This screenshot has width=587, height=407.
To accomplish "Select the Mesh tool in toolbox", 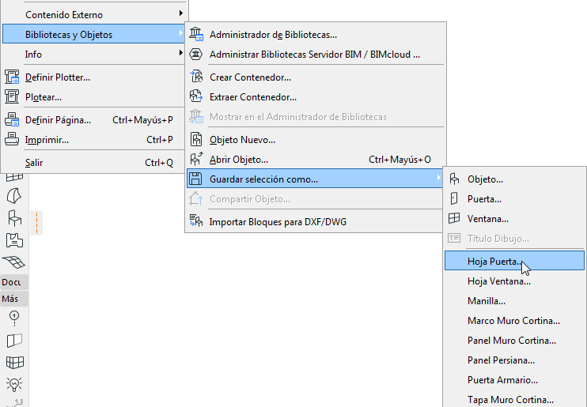I will pyautogui.click(x=14, y=262).
